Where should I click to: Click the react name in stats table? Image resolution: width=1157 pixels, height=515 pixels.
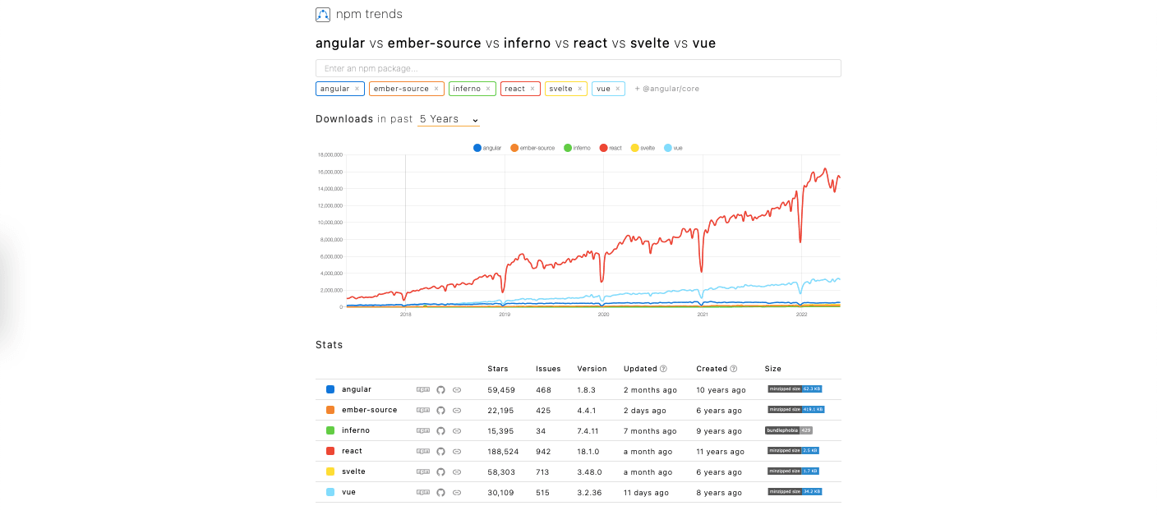coord(353,451)
